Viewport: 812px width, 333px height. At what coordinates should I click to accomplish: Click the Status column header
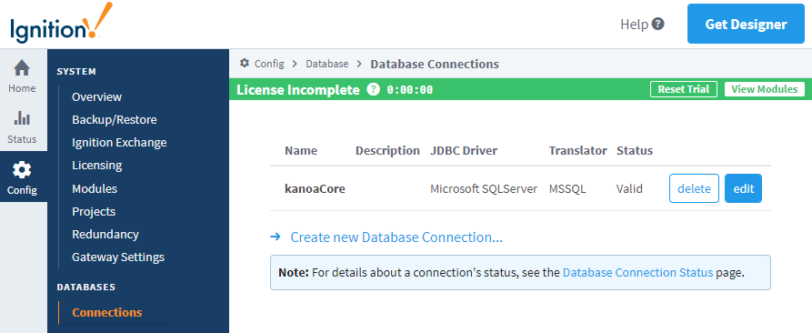(x=635, y=151)
